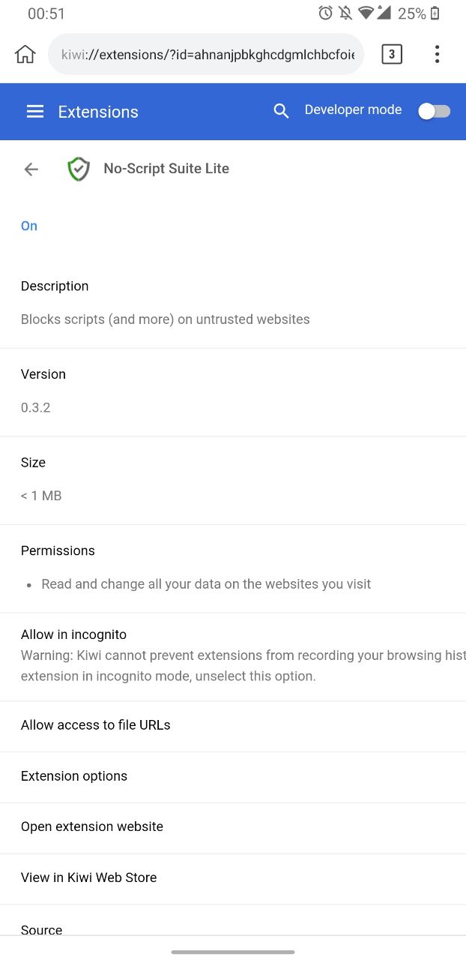Open the Extensions hamburger menu
466x960 pixels.
(35, 112)
